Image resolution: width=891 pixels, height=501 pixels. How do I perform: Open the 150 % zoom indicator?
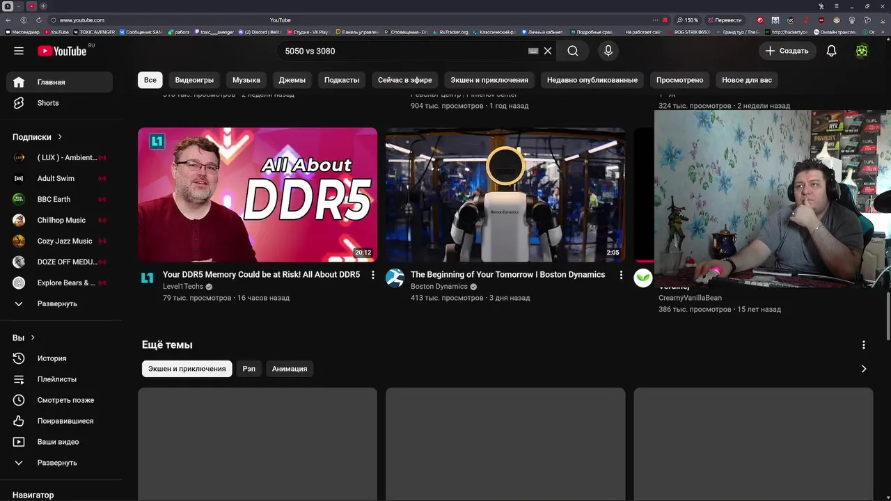pos(687,20)
